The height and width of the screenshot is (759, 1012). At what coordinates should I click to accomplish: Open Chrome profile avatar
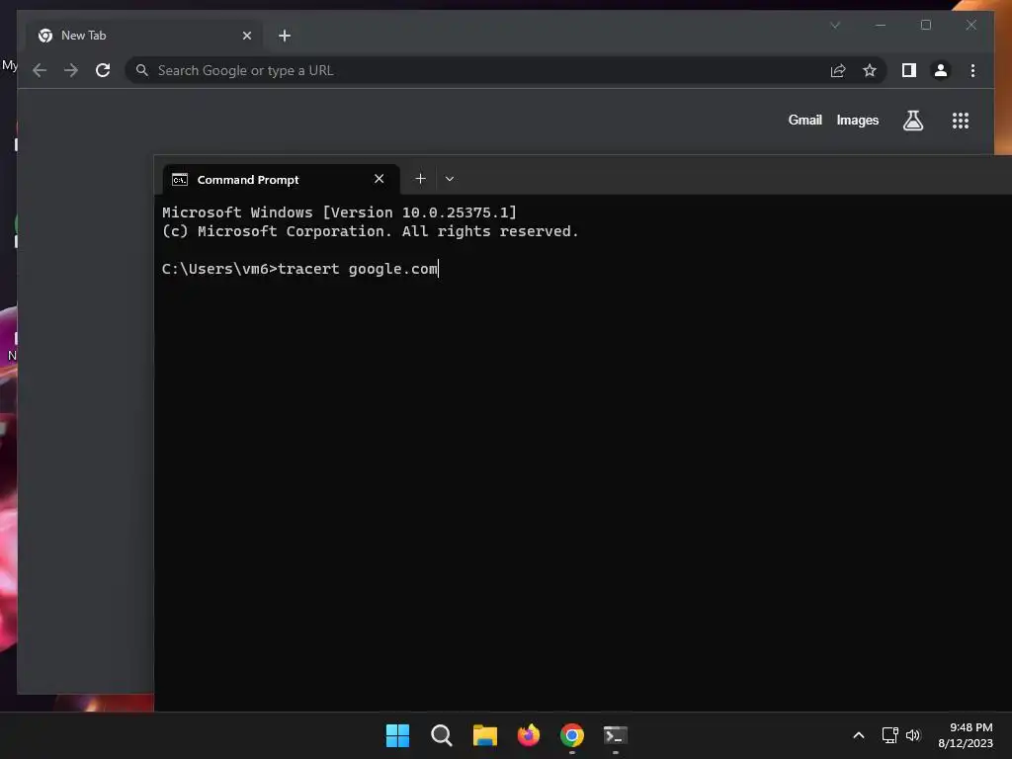coord(941,70)
